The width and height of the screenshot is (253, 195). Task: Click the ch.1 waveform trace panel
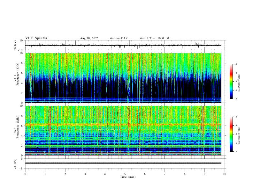(x=125, y=45)
